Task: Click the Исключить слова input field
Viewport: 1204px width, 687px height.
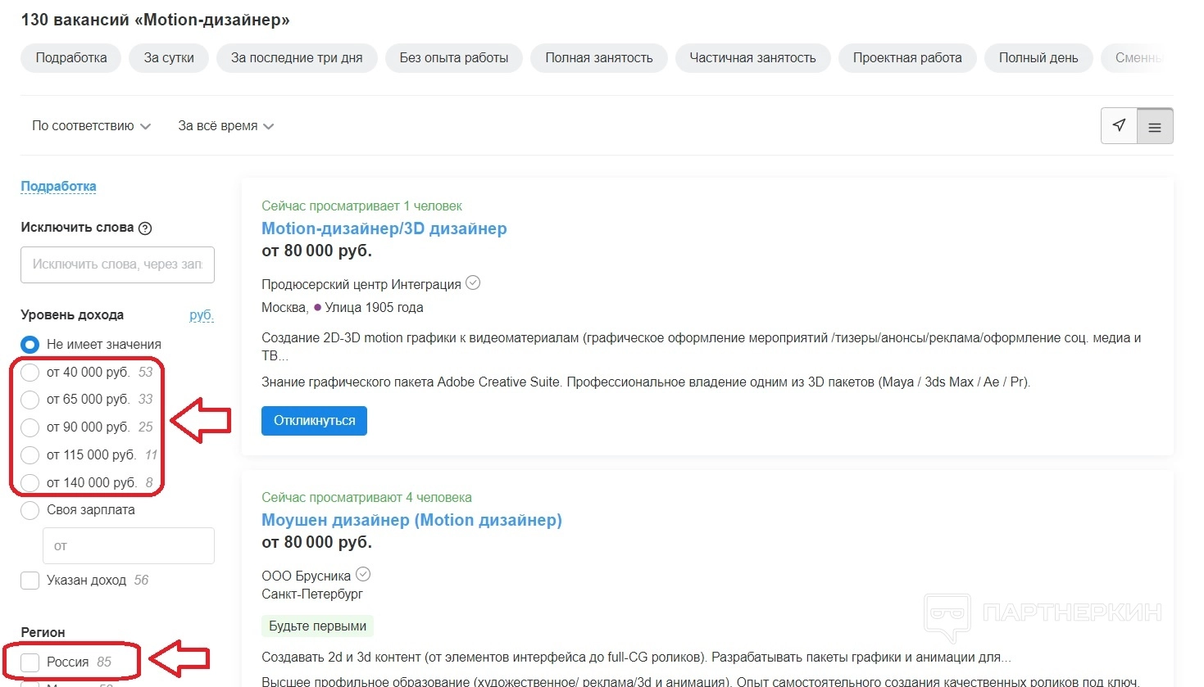Action: pyautogui.click(x=117, y=264)
